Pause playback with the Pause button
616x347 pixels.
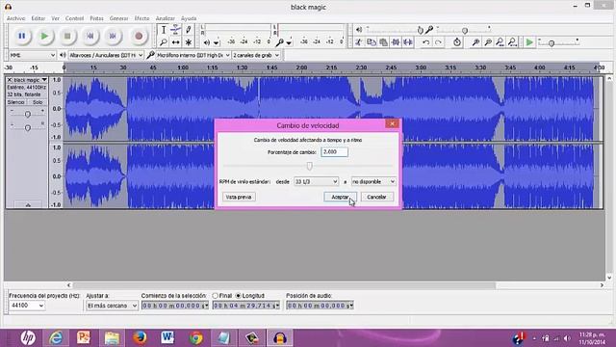[x=22, y=37]
